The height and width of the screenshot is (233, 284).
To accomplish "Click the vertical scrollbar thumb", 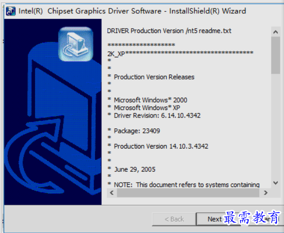I will tap(276, 55).
